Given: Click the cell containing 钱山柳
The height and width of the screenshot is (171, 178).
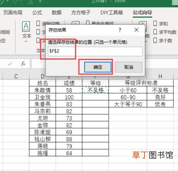Looking at the screenshot, I should pos(42,139).
